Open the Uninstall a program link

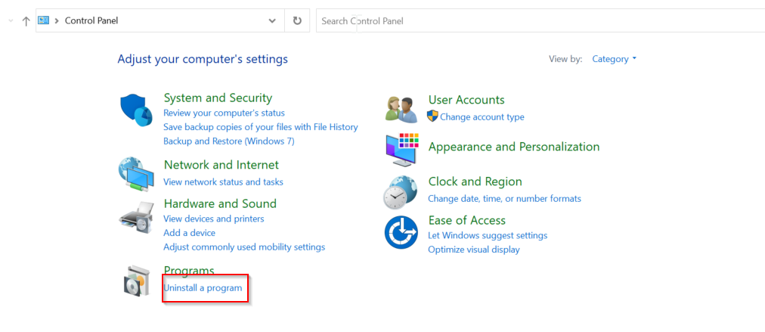[203, 288]
